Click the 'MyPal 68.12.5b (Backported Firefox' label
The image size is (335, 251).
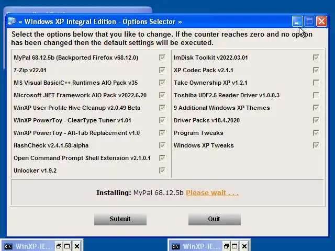coord(76,58)
